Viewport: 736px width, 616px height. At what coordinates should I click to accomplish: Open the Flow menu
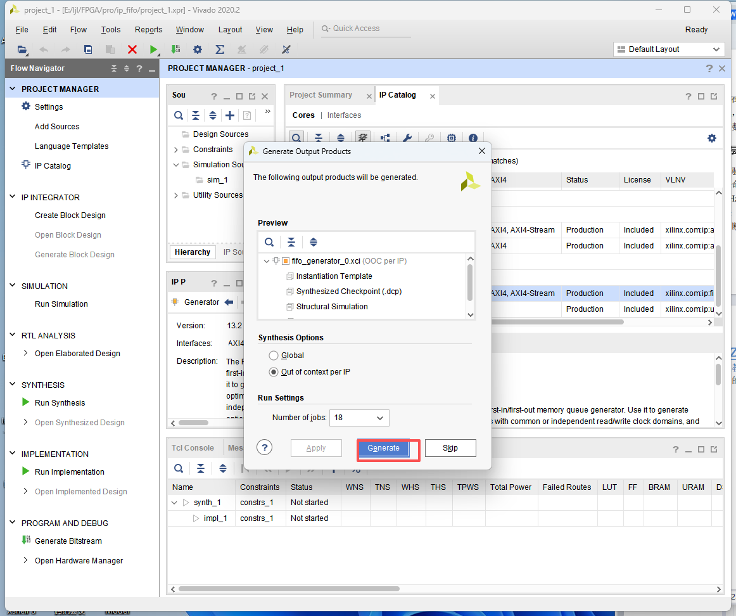click(79, 30)
